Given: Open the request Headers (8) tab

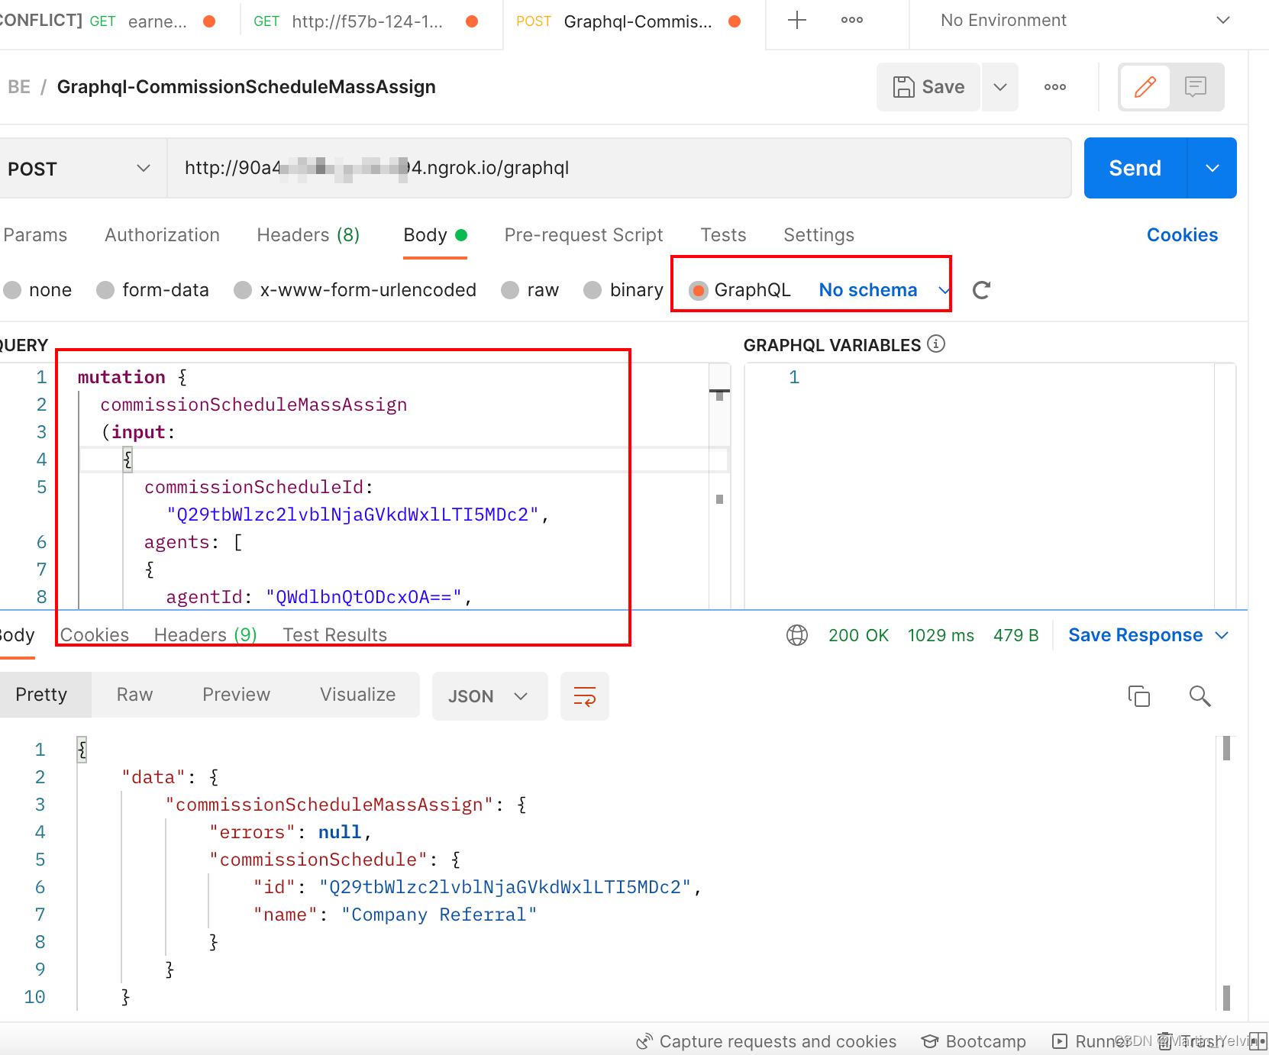Looking at the screenshot, I should [308, 235].
